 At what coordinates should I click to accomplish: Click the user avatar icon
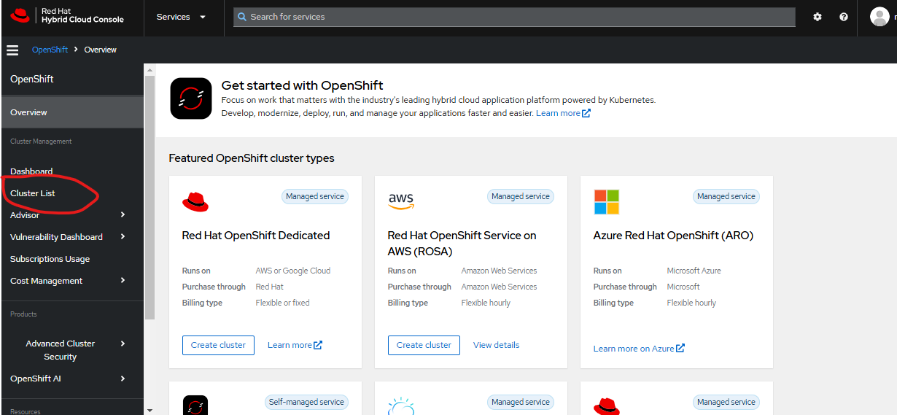(879, 17)
